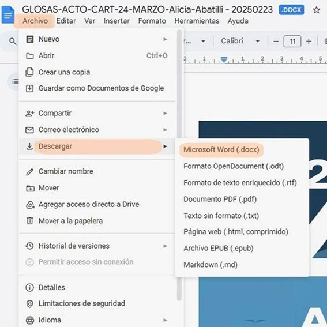Image resolution: width=327 pixels, height=327 pixels.
Task: Click the Cambiar nombre pencil icon
Action: tap(29, 171)
